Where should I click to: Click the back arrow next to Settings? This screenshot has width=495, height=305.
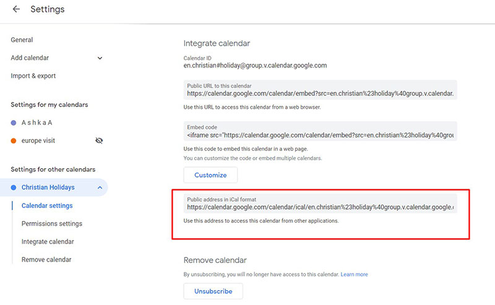click(x=16, y=9)
